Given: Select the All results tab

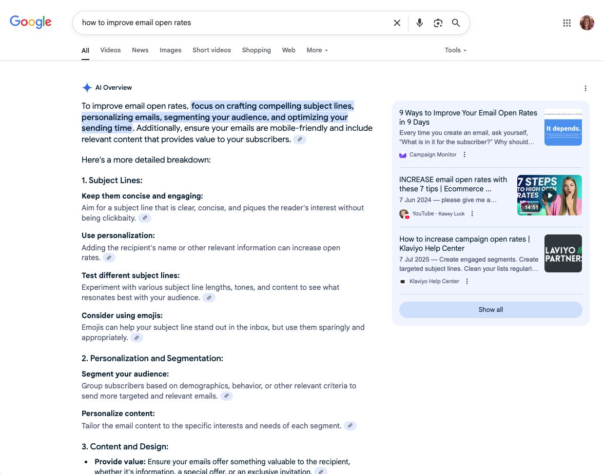Looking at the screenshot, I should [86, 50].
